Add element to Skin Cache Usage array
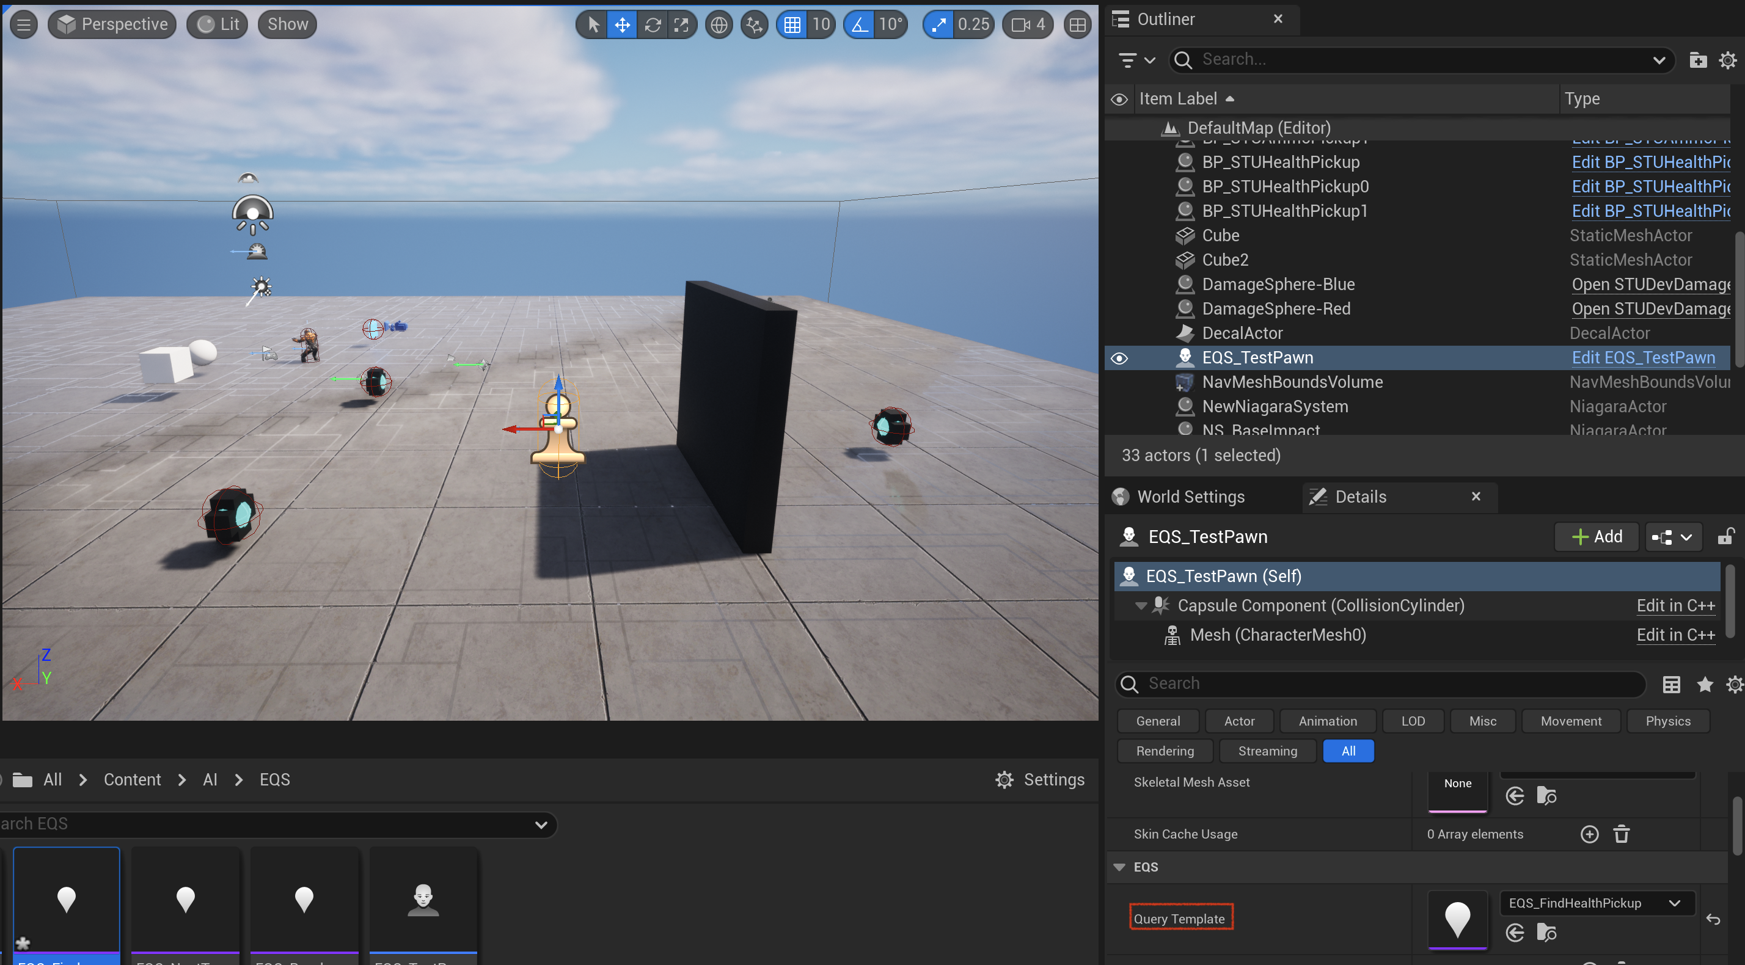This screenshot has height=965, width=1745. pos(1589,834)
